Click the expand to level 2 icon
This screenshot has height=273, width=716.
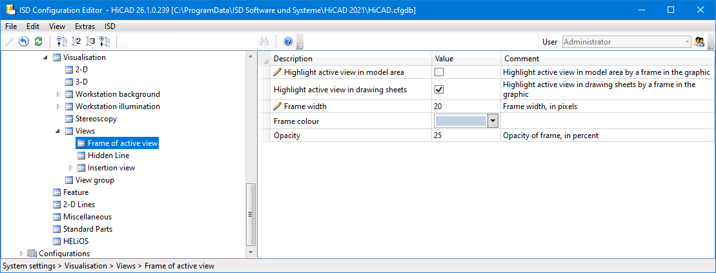coord(76,41)
